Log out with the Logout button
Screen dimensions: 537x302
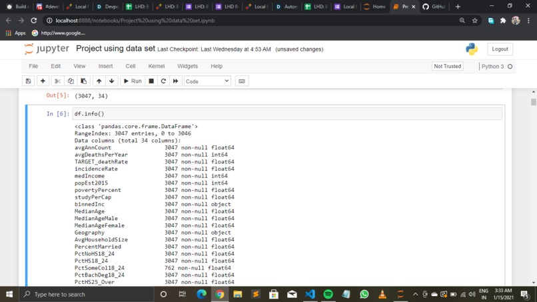500,49
